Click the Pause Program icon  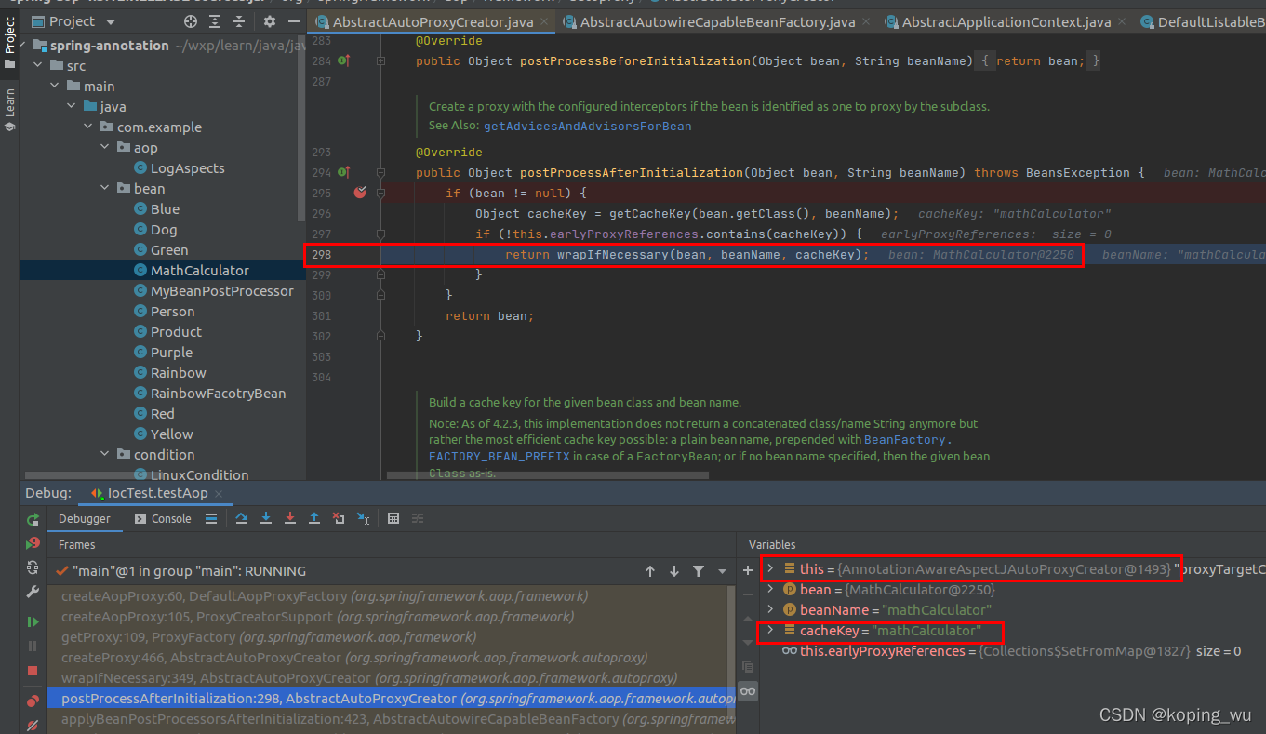point(33,646)
